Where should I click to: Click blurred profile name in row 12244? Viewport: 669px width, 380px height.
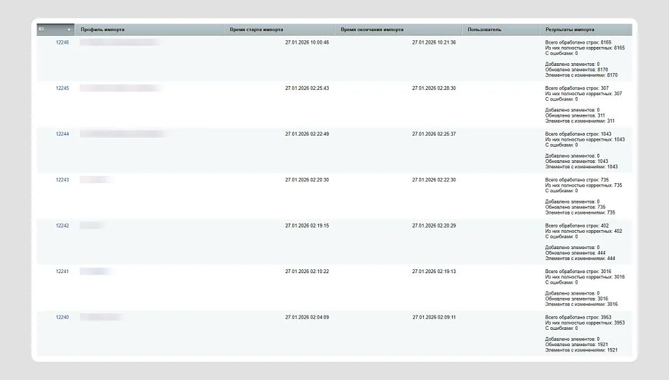pyautogui.click(x=122, y=134)
